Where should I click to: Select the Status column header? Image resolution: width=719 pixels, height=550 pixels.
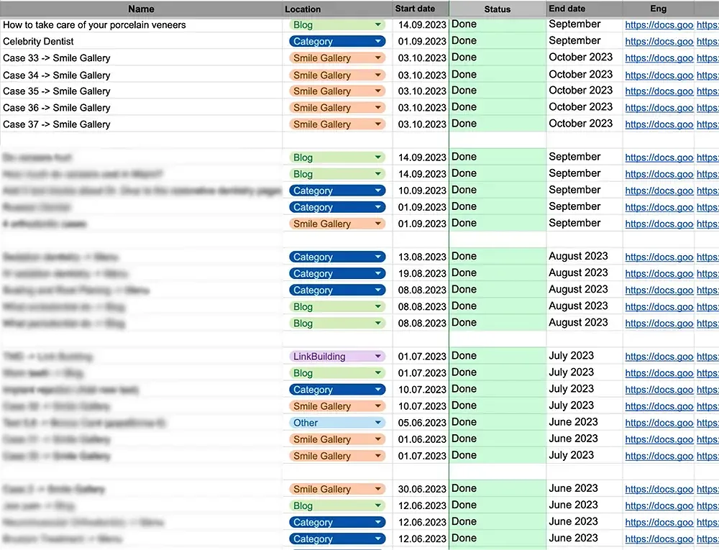[497, 9]
